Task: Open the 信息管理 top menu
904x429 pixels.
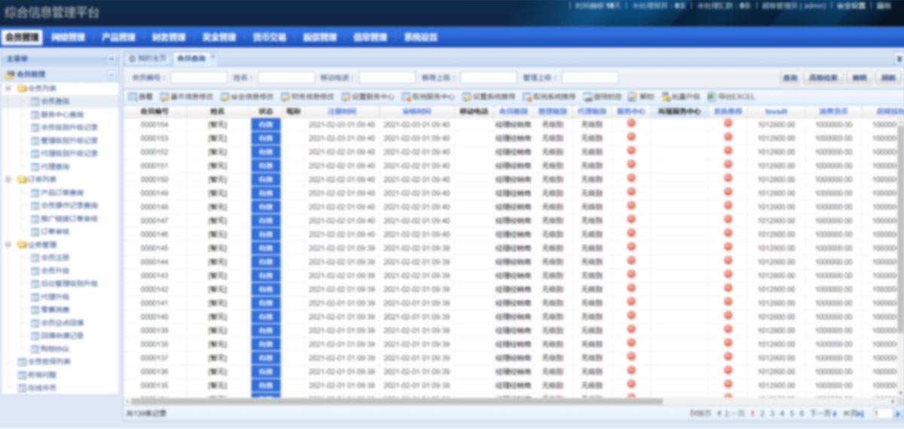Action: tap(370, 37)
